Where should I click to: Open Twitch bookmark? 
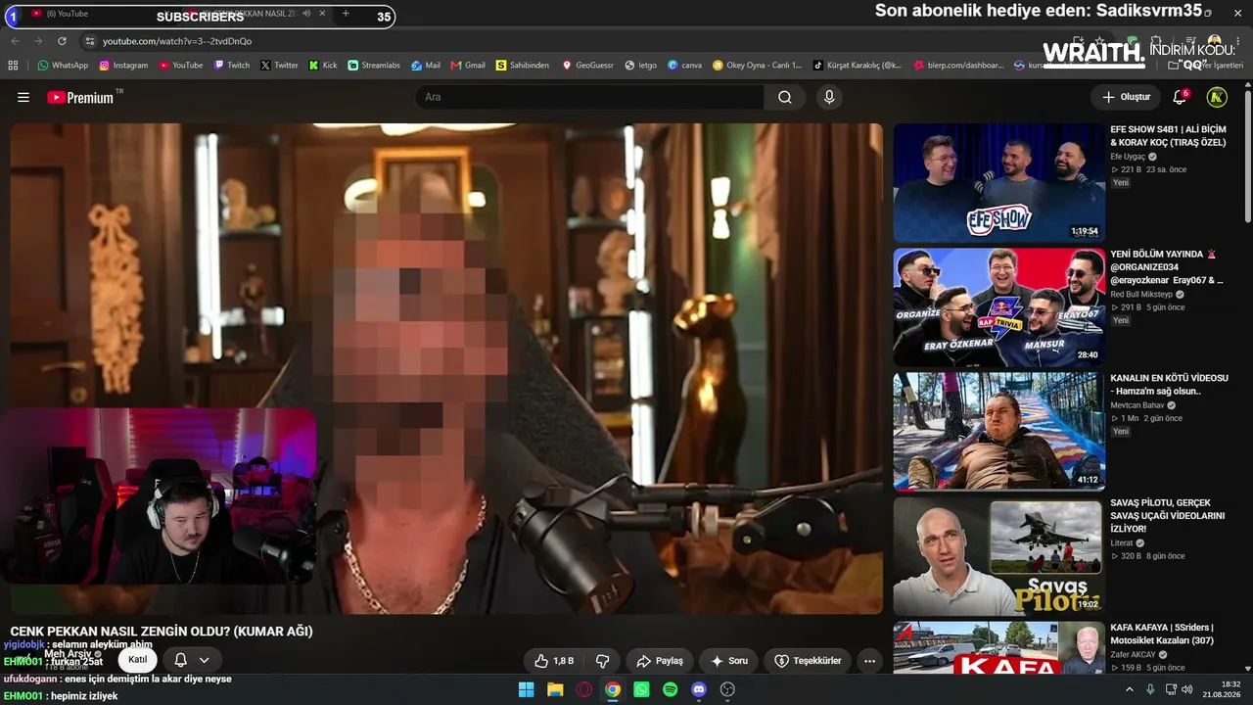pos(232,66)
